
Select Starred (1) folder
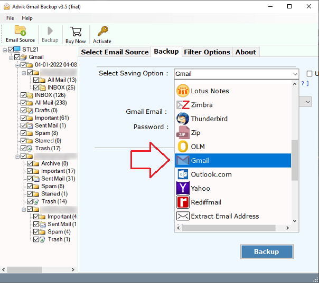click(54, 194)
